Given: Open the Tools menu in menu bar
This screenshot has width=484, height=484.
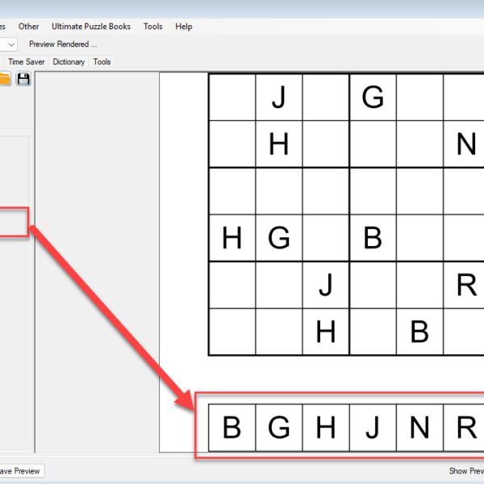Looking at the screenshot, I should click(152, 27).
